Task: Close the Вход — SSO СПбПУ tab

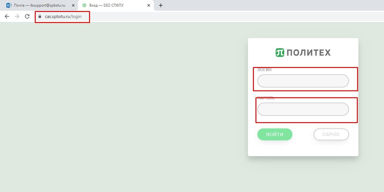Action: click(149, 5)
